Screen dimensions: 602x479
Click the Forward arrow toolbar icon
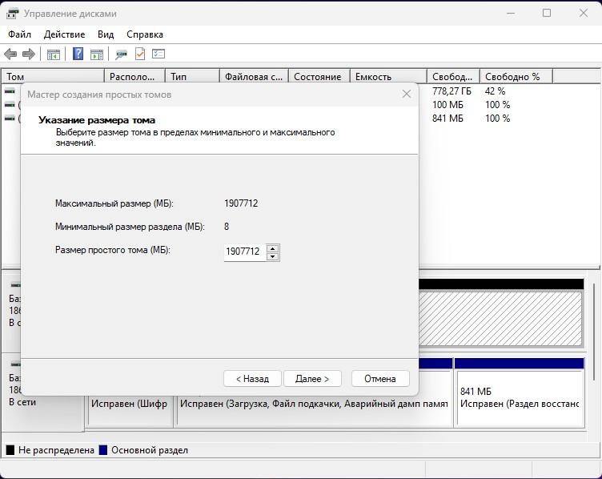29,54
